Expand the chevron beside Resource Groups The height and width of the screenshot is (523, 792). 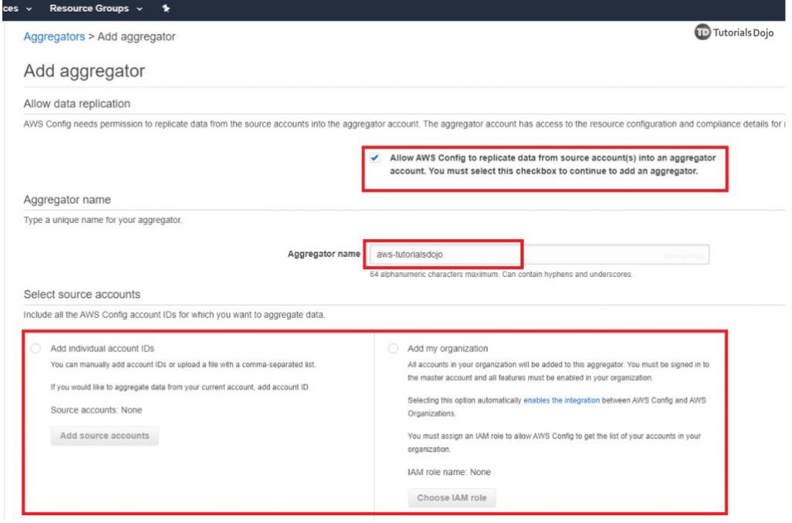[138, 8]
